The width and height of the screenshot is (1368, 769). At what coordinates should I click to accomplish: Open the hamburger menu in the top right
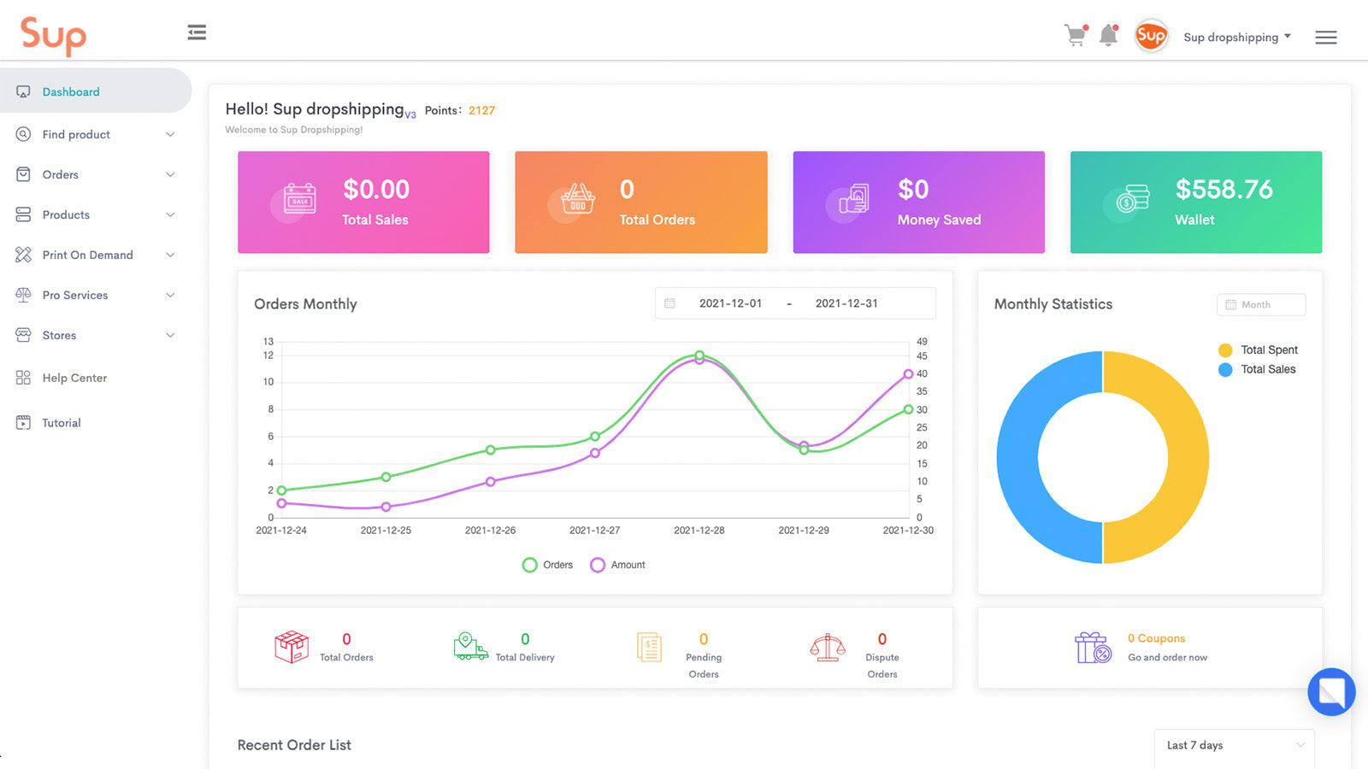pyautogui.click(x=1326, y=37)
